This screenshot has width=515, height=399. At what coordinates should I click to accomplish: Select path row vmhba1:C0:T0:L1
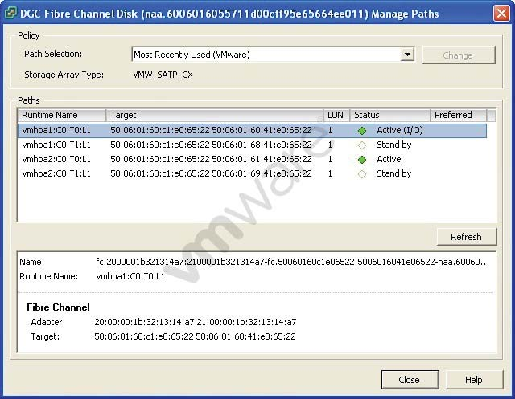click(x=252, y=130)
